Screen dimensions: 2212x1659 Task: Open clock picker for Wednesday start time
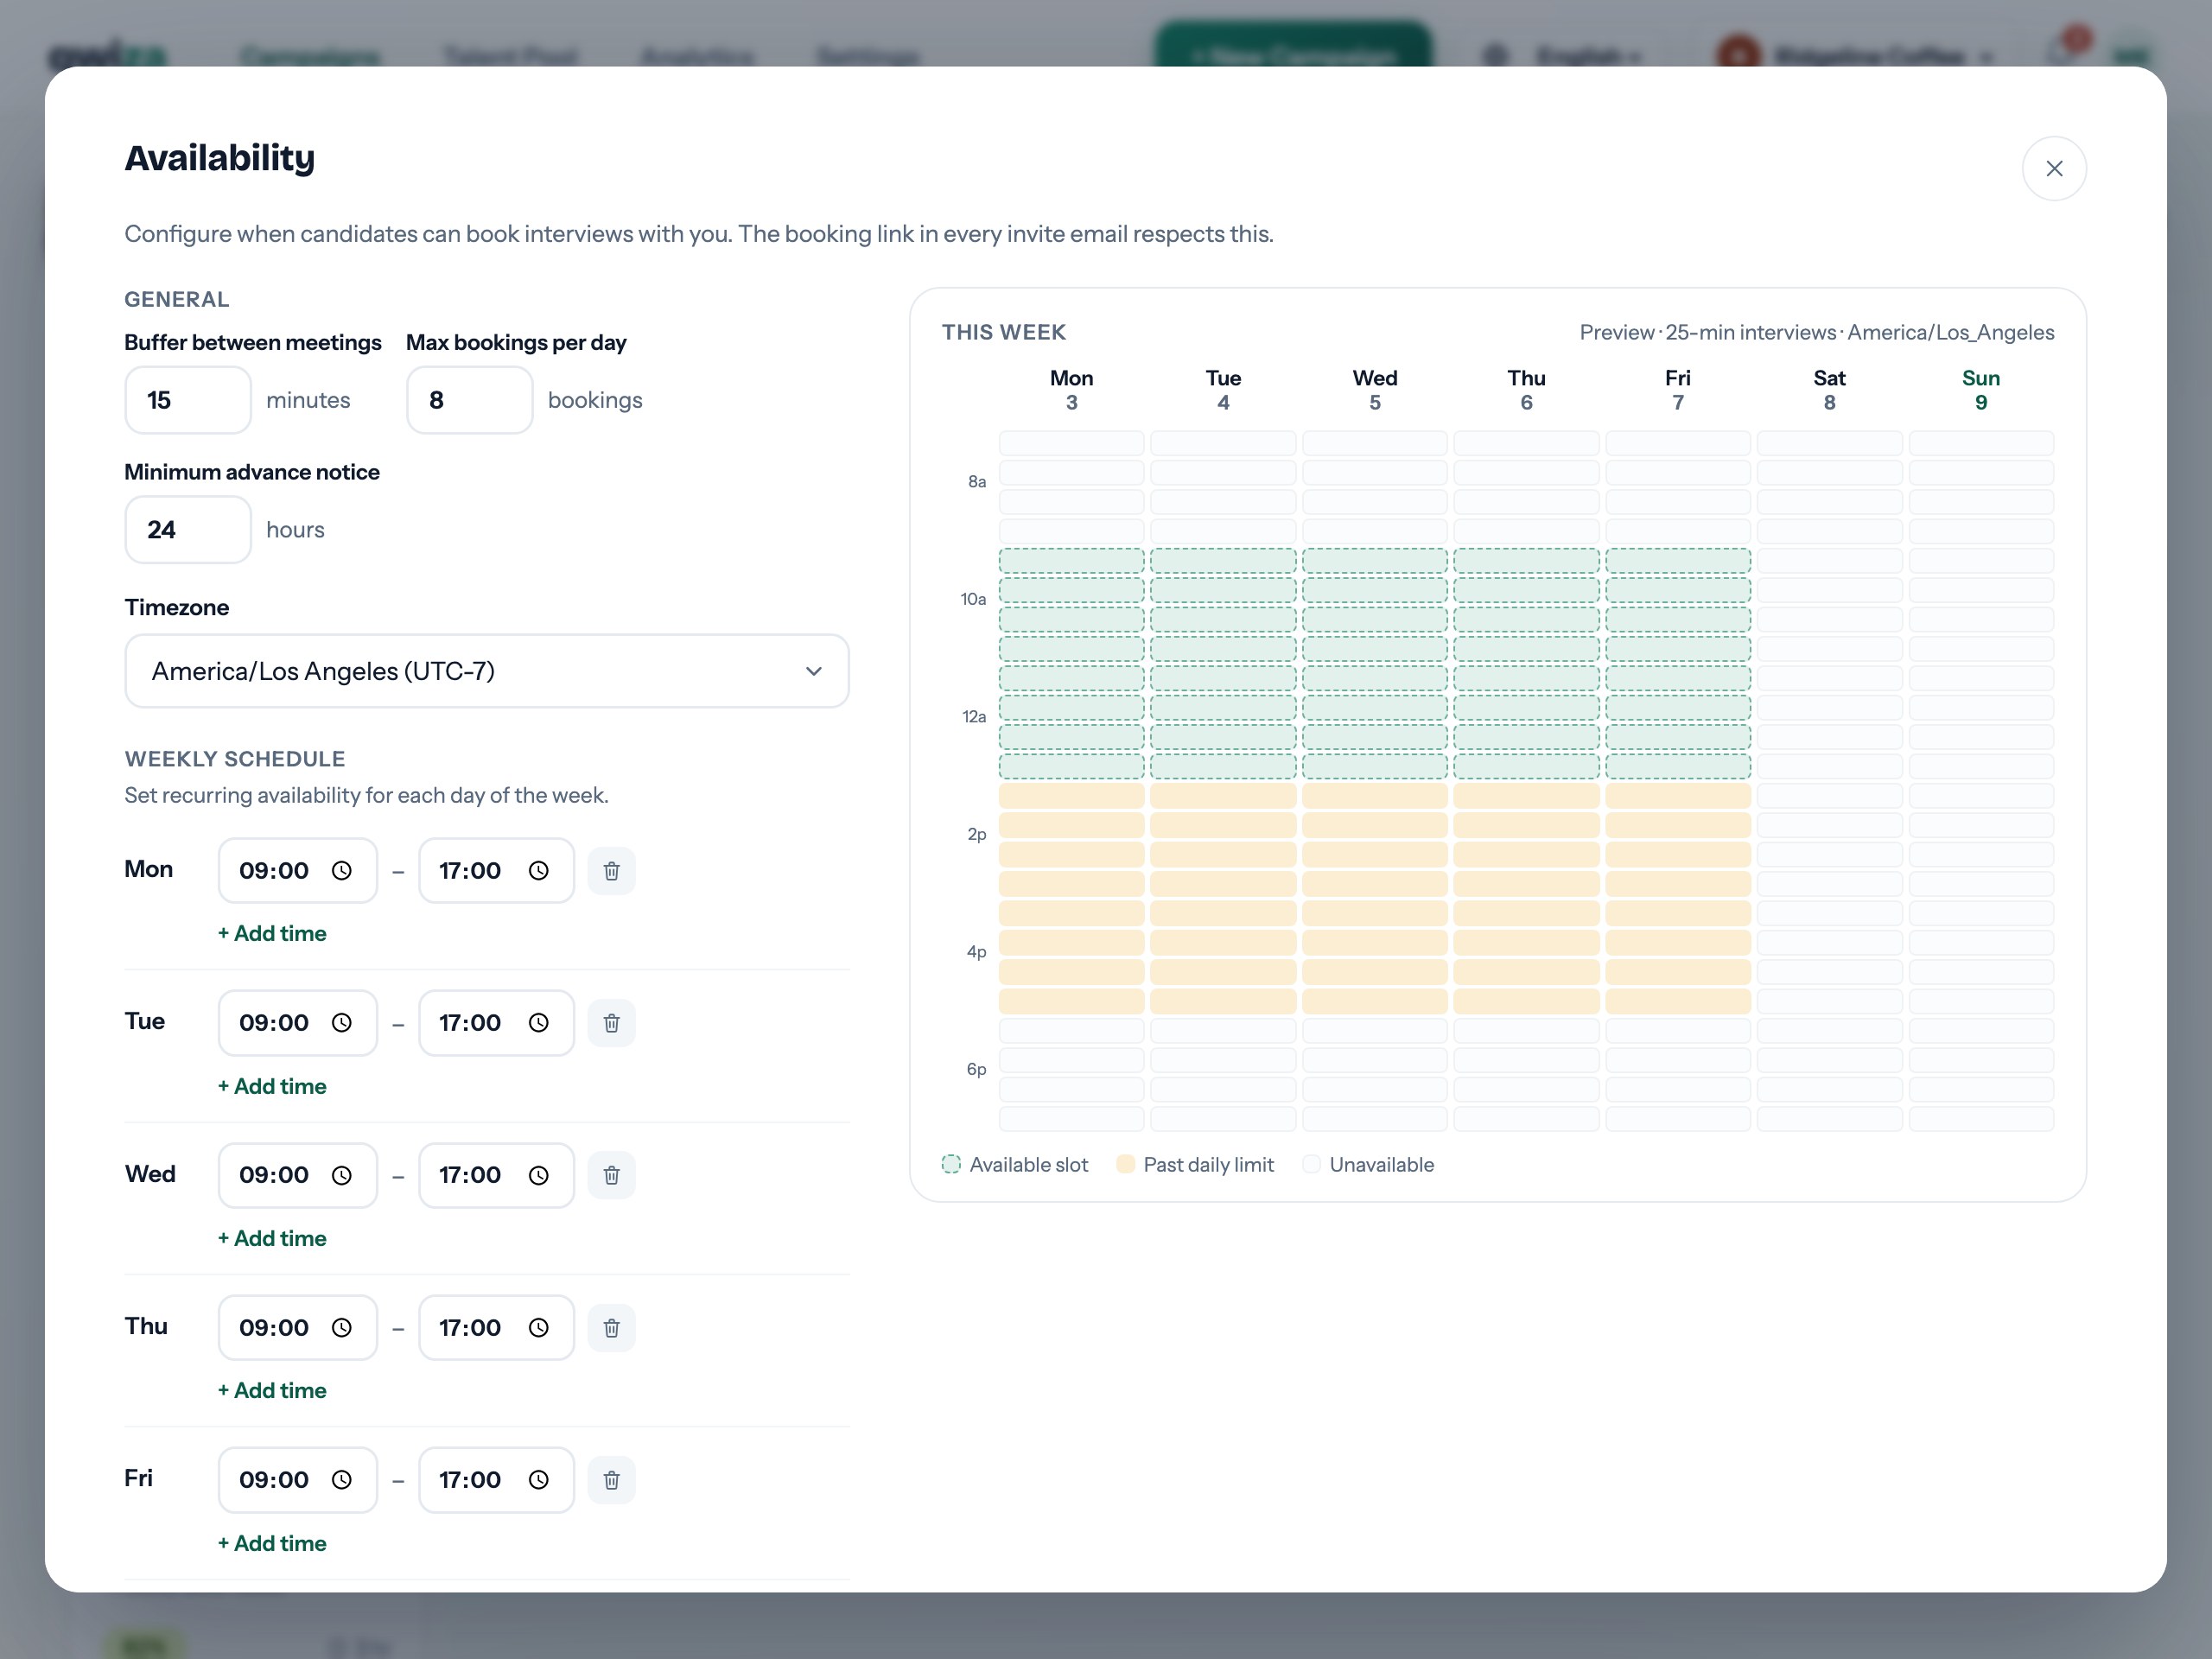pyautogui.click(x=342, y=1175)
